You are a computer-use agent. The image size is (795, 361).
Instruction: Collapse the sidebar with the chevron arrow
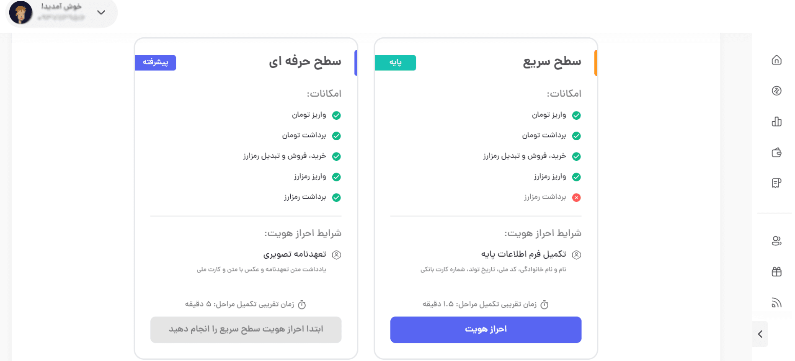tap(760, 334)
